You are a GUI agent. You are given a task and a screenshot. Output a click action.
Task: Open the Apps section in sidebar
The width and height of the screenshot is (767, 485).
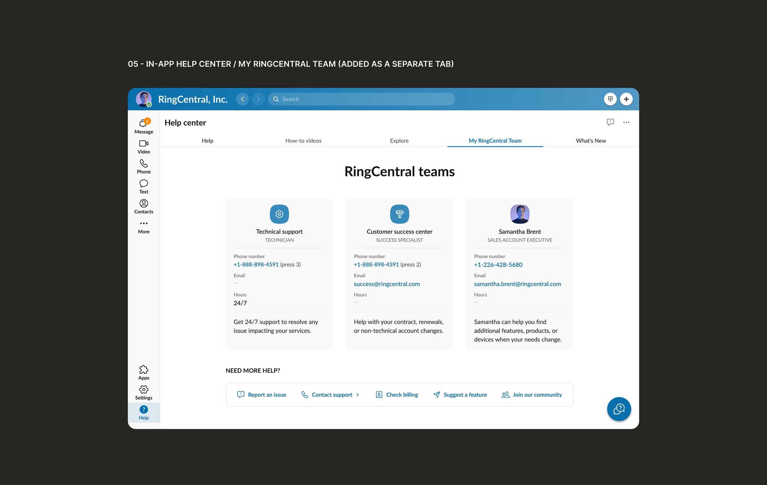[144, 372]
